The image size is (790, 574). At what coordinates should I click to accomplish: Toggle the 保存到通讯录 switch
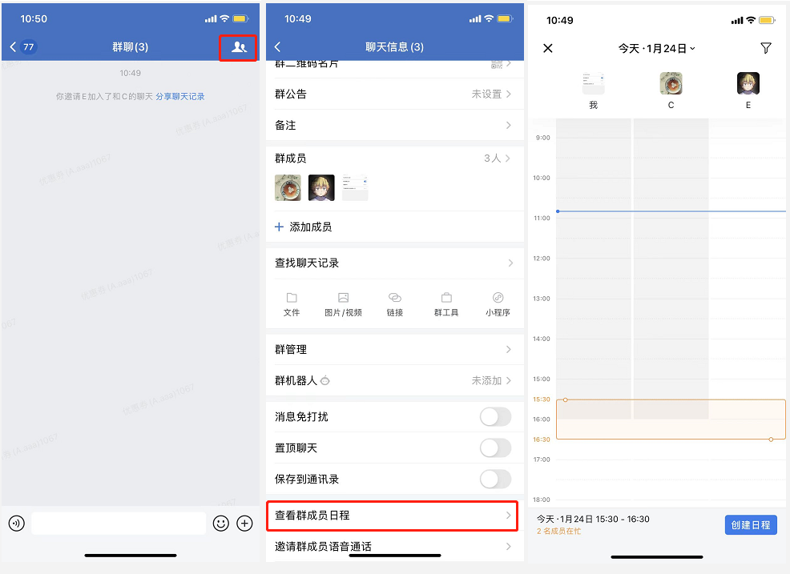tap(495, 480)
